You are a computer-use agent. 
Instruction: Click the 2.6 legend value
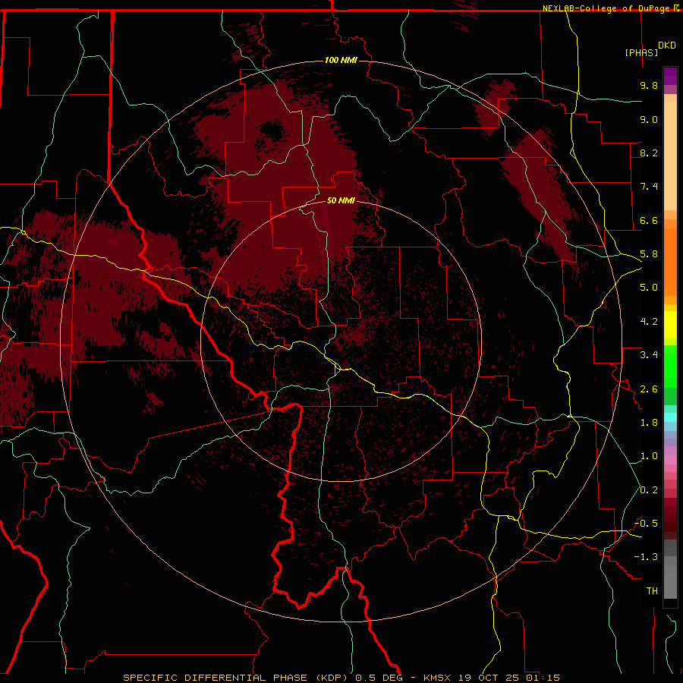(649, 389)
